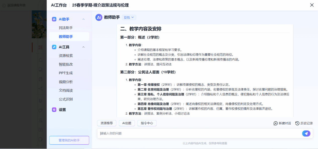Click the AI工具 section icon in sidebar

[54, 47]
